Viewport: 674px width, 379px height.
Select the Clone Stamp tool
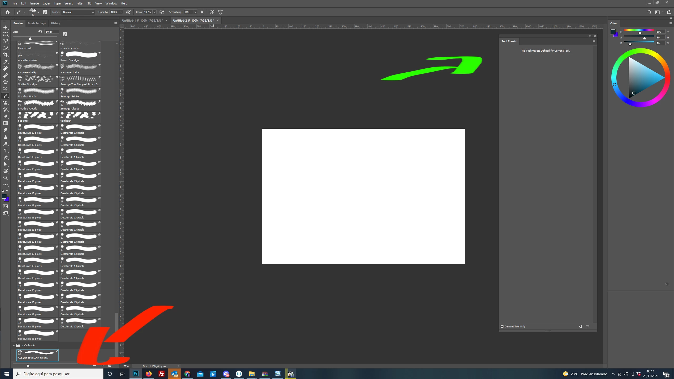pos(6,103)
